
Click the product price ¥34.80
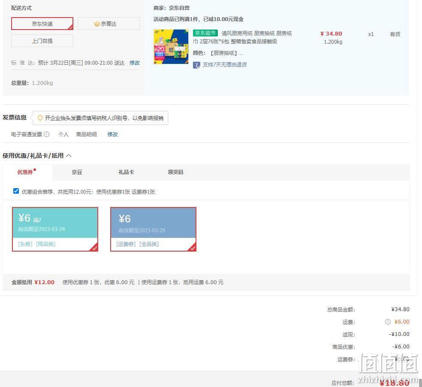pos(331,34)
